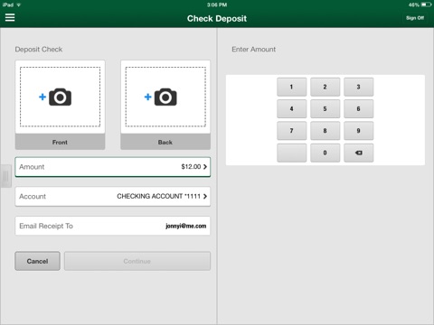
Task: Select the Back check label bar
Action: (165, 142)
